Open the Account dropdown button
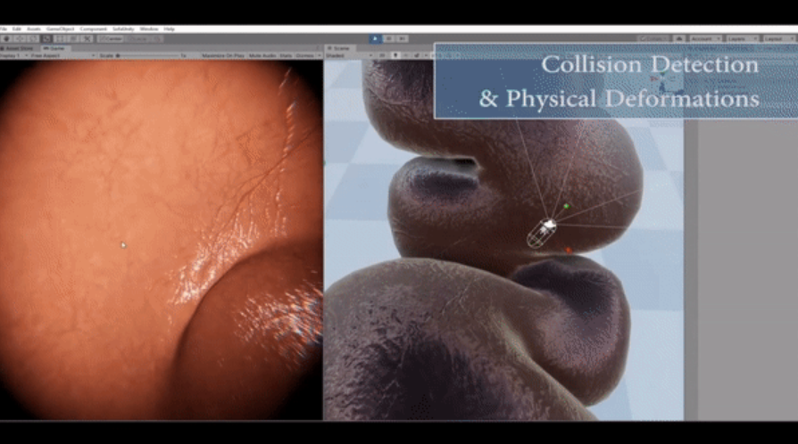Image resolution: width=798 pixels, height=444 pixels. pyautogui.click(x=704, y=38)
